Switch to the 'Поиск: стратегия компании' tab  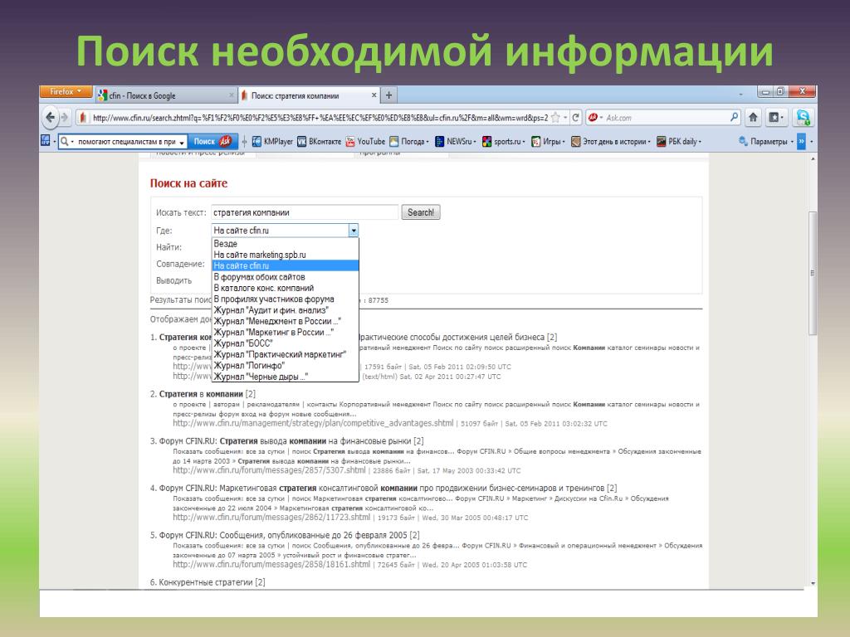pyautogui.click(x=309, y=96)
